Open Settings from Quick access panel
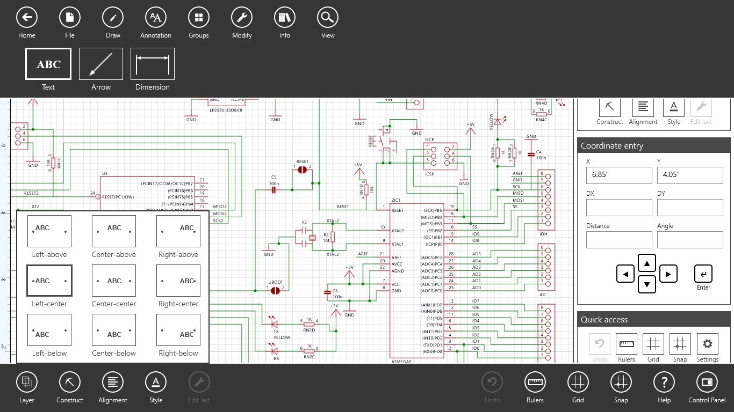Viewport: 734px width, 412px height. pyautogui.click(x=707, y=344)
